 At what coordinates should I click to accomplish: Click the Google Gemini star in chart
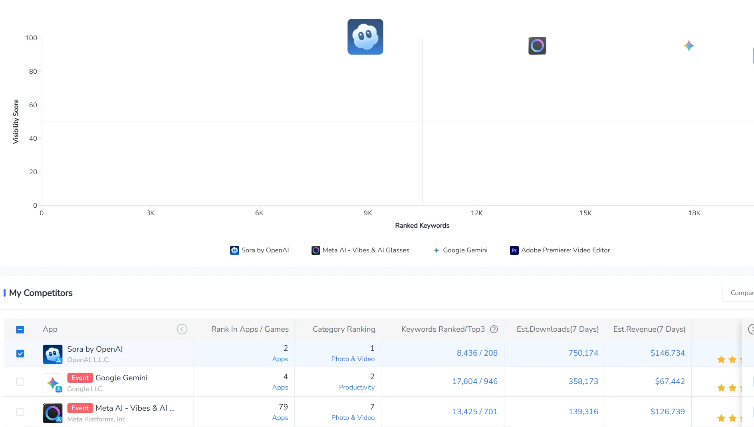(689, 46)
